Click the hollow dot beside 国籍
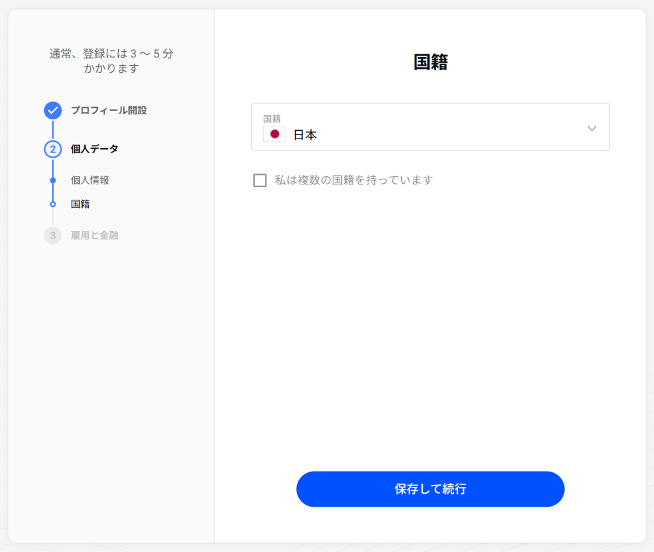The height and width of the screenshot is (552, 654). pyautogui.click(x=53, y=204)
